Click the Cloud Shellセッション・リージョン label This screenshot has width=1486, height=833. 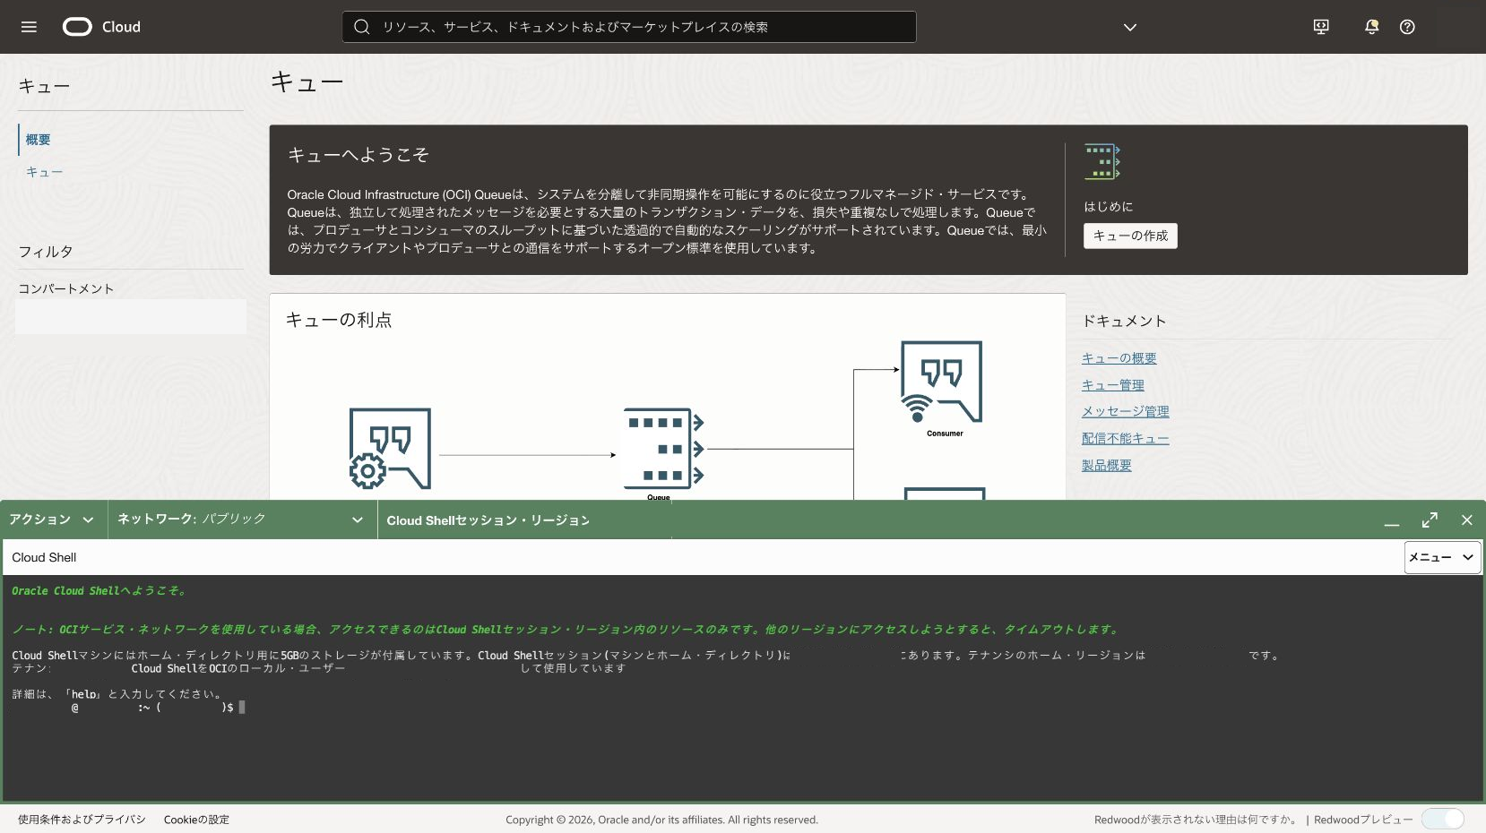pyautogui.click(x=488, y=520)
